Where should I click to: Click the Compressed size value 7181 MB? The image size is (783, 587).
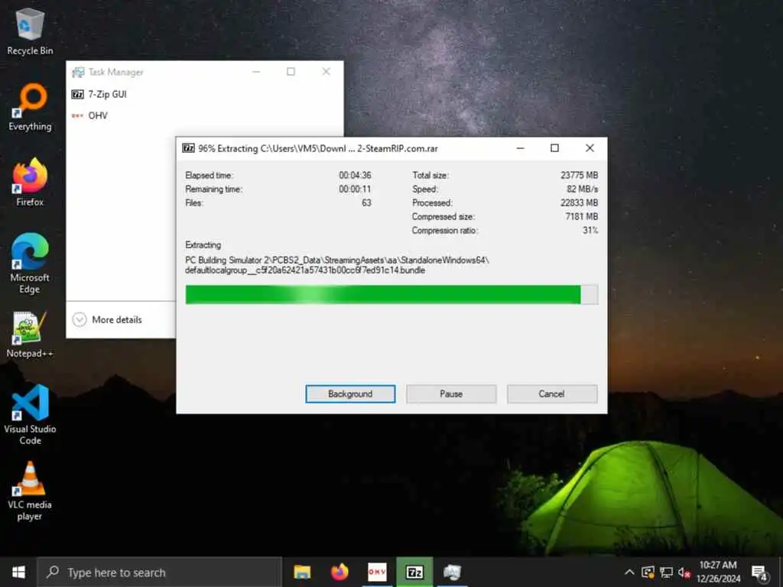point(582,216)
